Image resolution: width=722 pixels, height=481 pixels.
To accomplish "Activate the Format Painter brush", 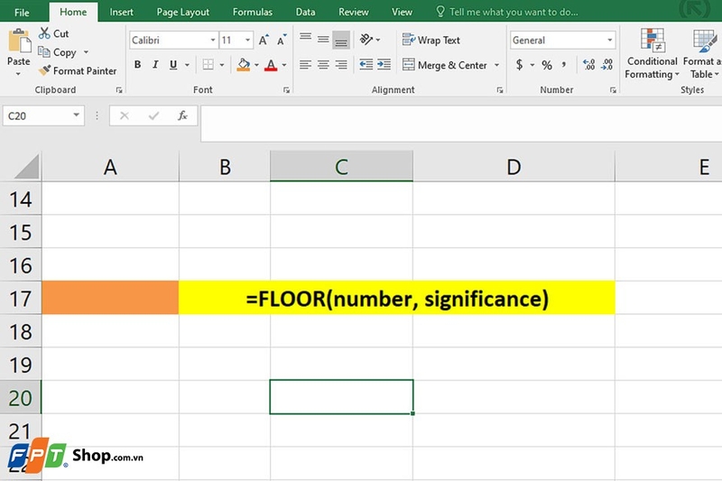I will click(78, 71).
